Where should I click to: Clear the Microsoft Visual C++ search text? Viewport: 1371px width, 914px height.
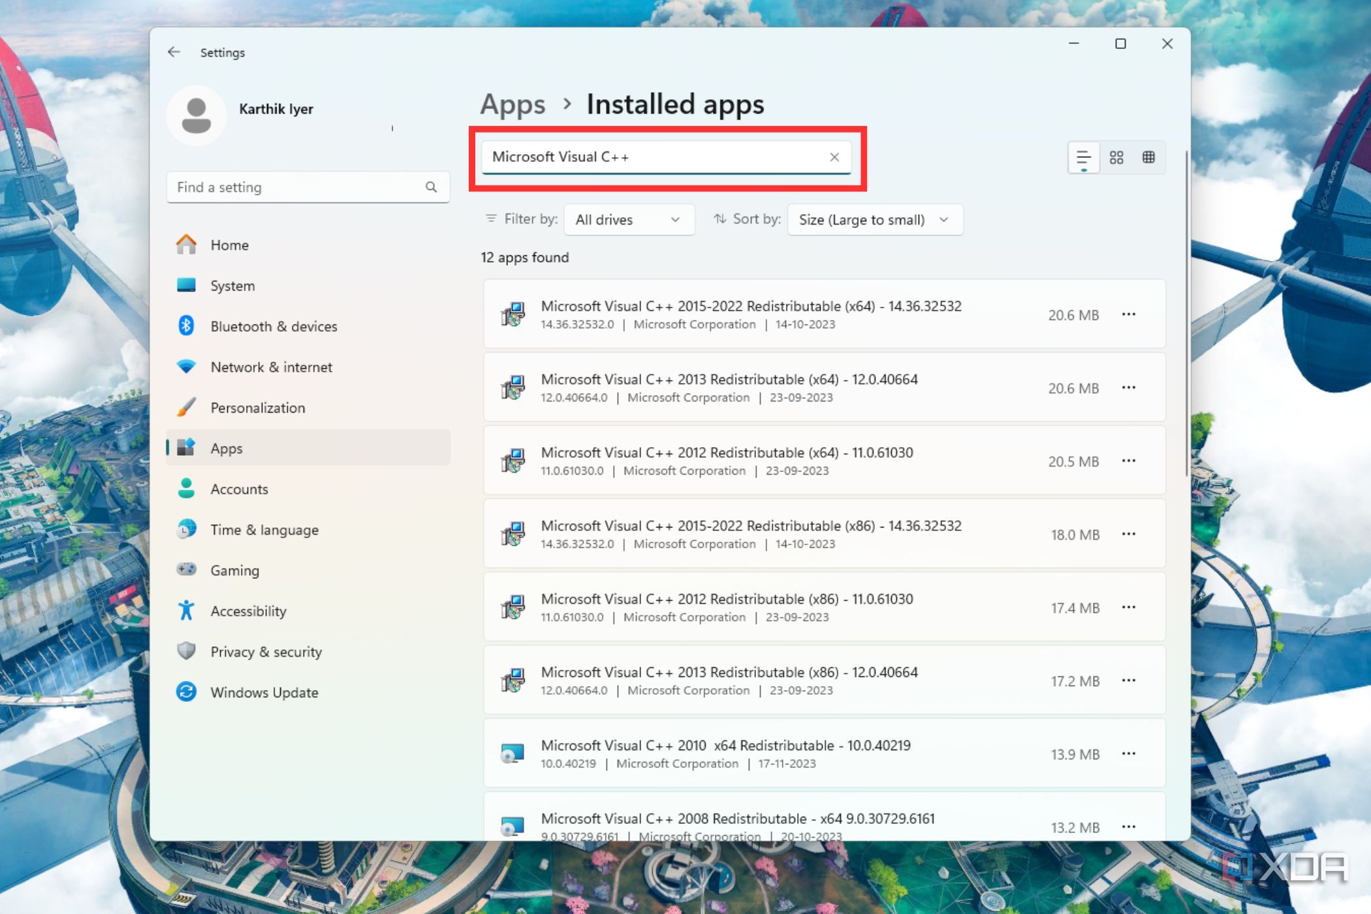(x=834, y=157)
